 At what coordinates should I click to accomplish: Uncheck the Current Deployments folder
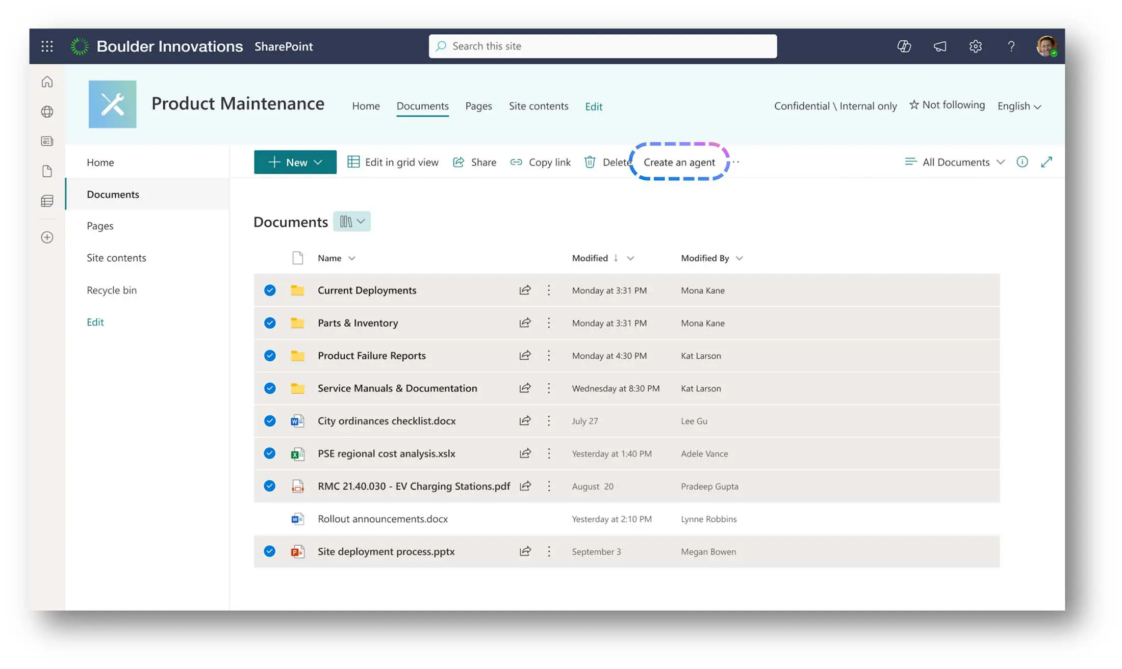click(x=270, y=290)
